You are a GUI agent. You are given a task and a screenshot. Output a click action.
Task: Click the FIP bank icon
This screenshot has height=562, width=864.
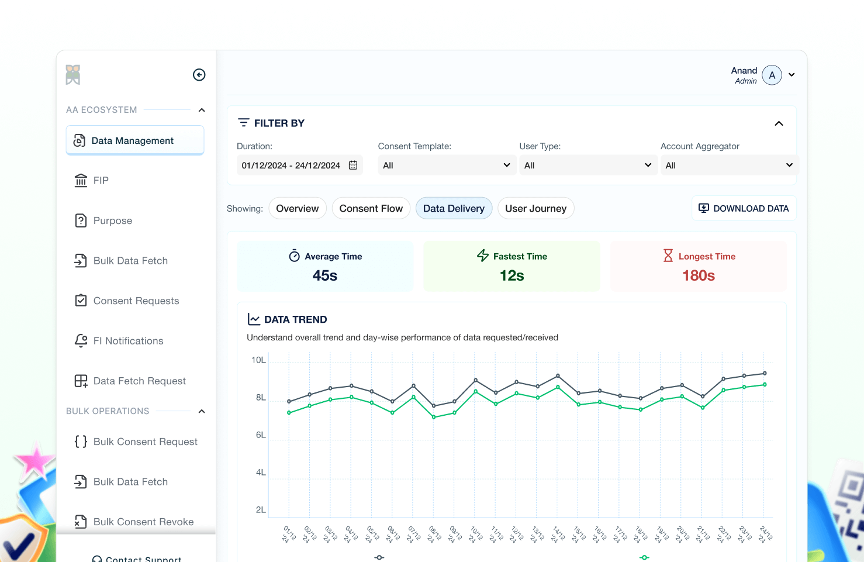[81, 181]
